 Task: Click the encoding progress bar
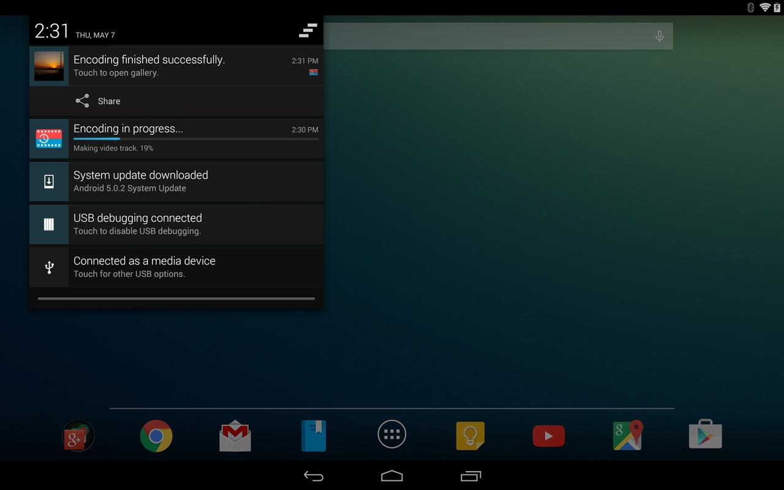[196, 139]
